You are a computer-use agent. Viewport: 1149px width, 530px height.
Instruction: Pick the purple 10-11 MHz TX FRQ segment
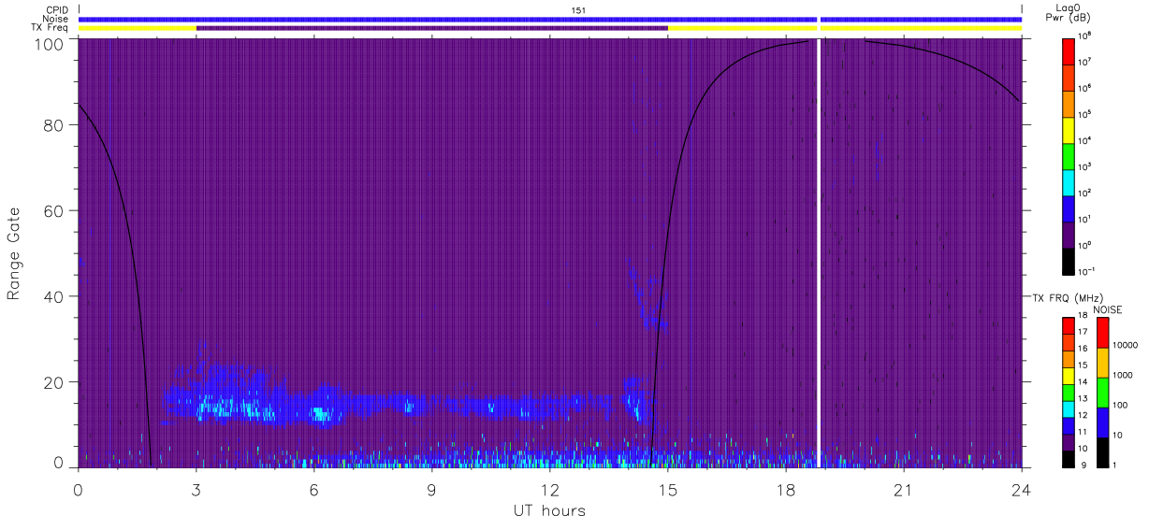click(1069, 443)
